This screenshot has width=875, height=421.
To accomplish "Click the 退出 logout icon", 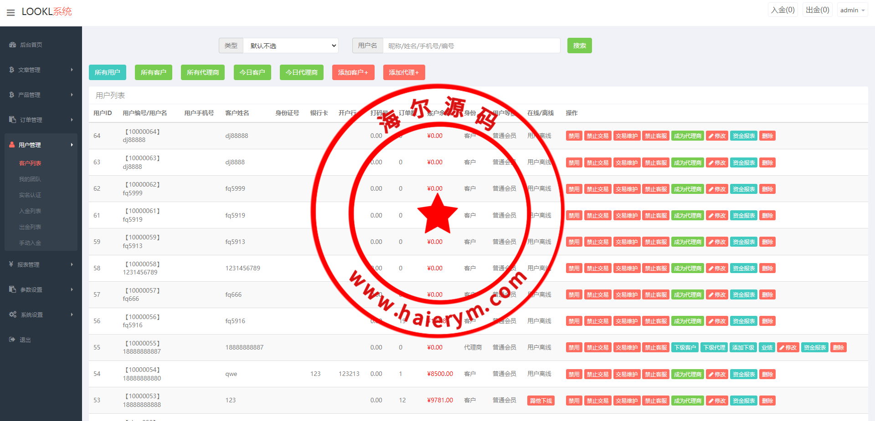I will pos(12,340).
